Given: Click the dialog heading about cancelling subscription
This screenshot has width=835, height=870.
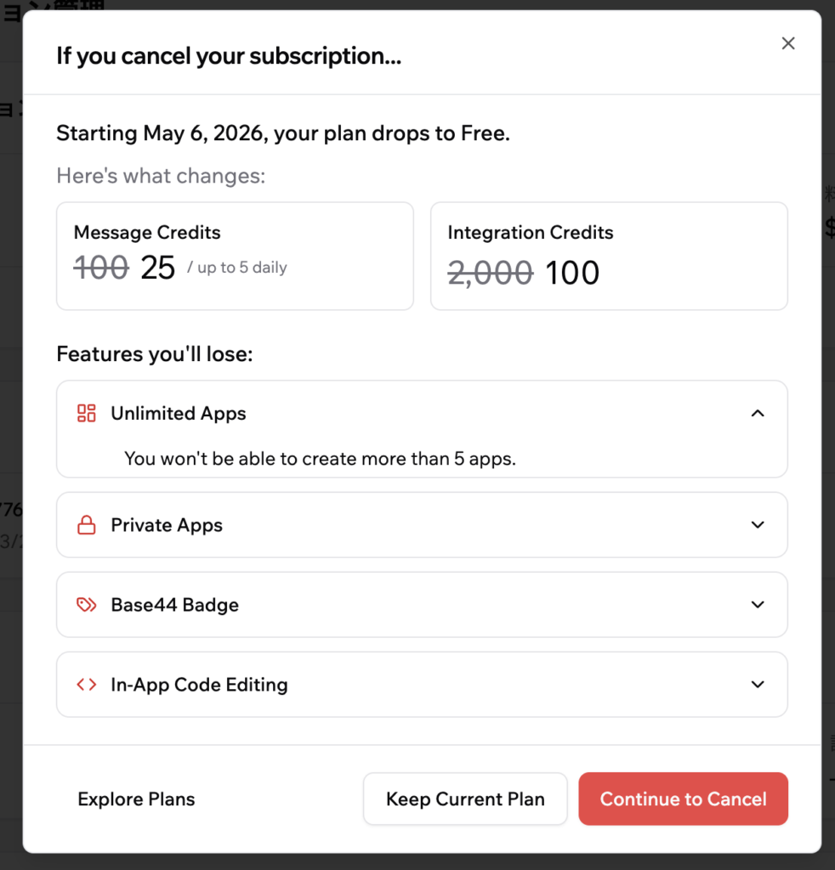Looking at the screenshot, I should click(x=229, y=57).
